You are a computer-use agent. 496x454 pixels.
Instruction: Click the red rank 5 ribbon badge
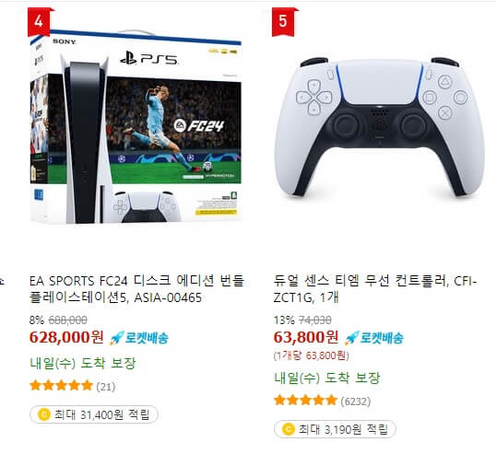(283, 21)
